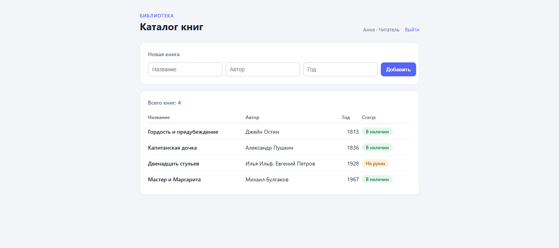Click the year 1836 cell
Image resolution: width=559 pixels, height=248 pixels.
(353, 148)
